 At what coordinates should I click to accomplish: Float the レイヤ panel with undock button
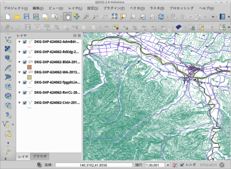pos(75,36)
